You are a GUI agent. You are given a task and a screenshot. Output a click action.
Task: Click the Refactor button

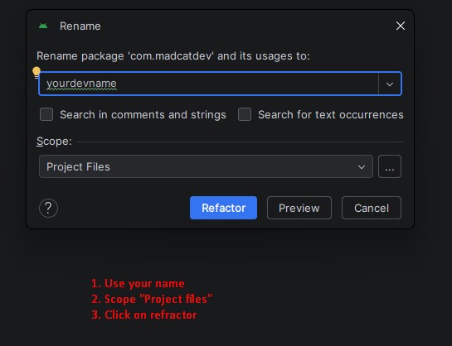[223, 208]
